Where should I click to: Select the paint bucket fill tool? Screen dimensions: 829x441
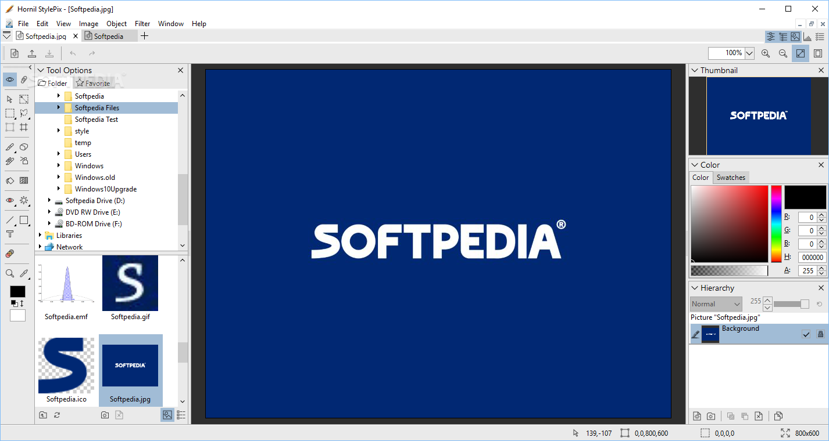click(x=10, y=180)
